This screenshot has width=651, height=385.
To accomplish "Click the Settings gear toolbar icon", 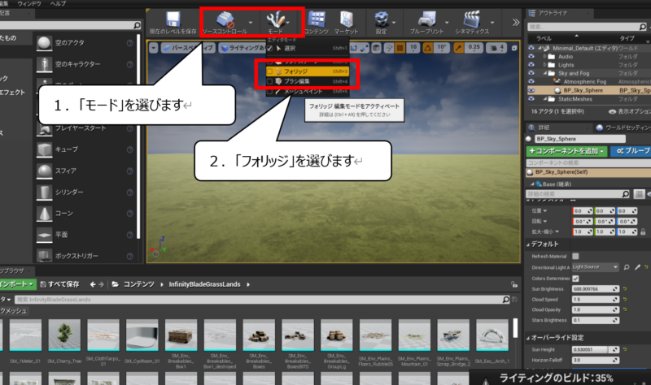I will (381, 19).
